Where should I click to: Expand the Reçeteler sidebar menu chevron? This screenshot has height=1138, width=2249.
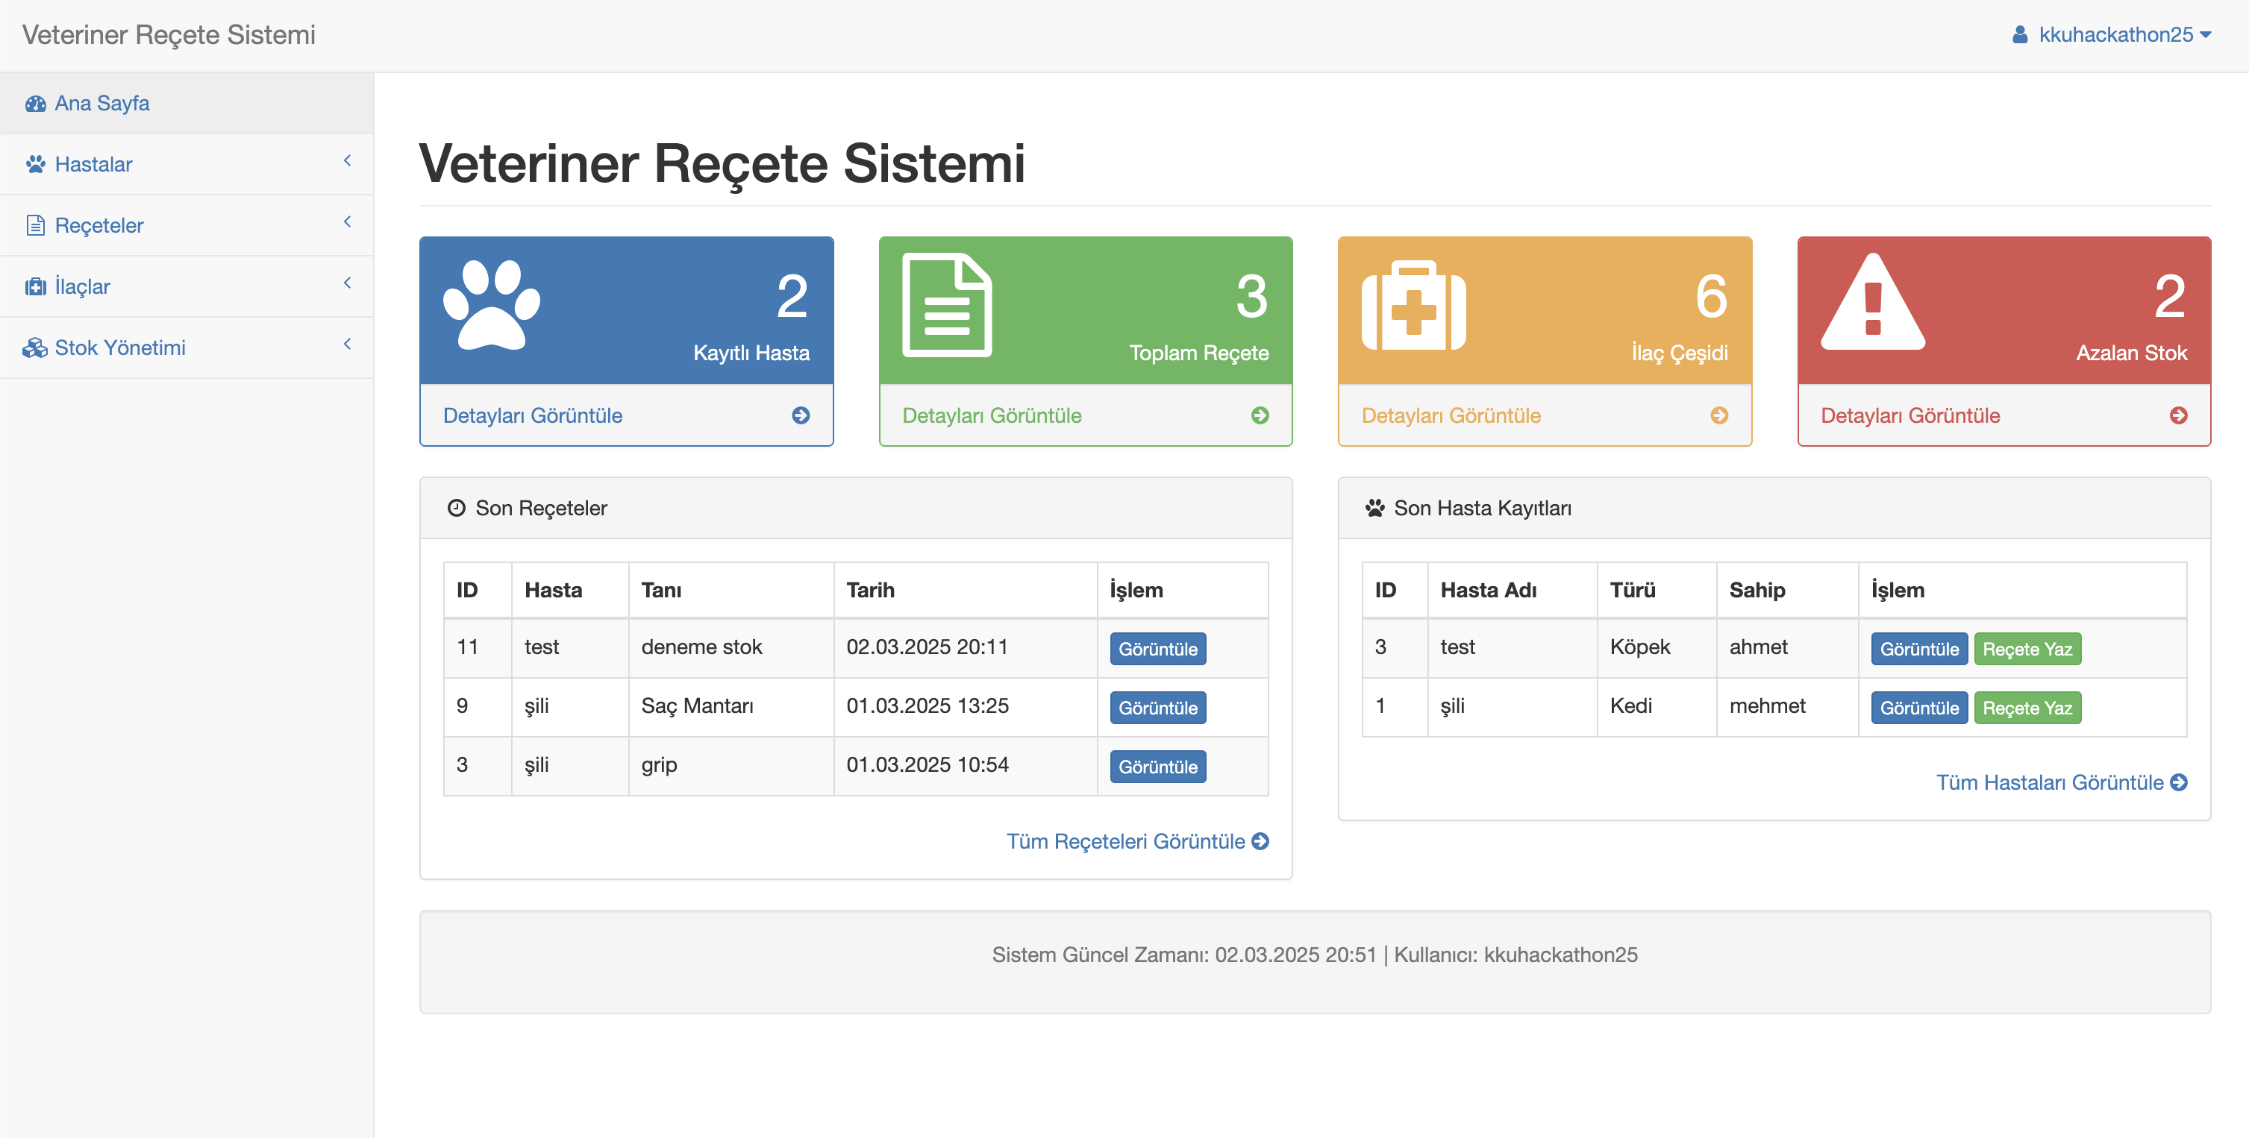click(347, 221)
